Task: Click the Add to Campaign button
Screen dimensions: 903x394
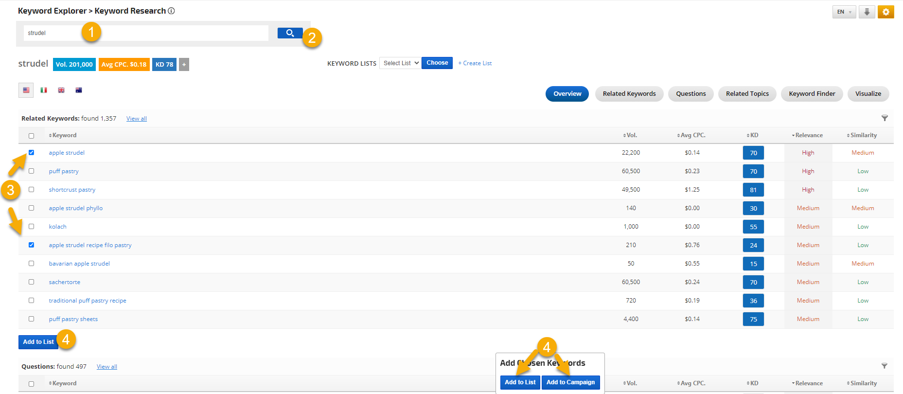Action: [x=570, y=382]
